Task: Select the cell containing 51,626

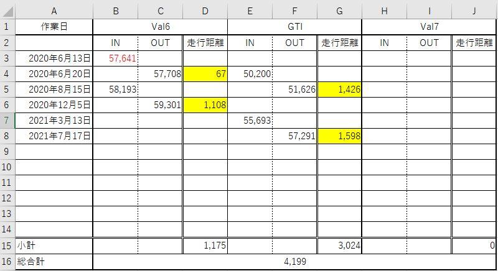Action: click(x=294, y=90)
